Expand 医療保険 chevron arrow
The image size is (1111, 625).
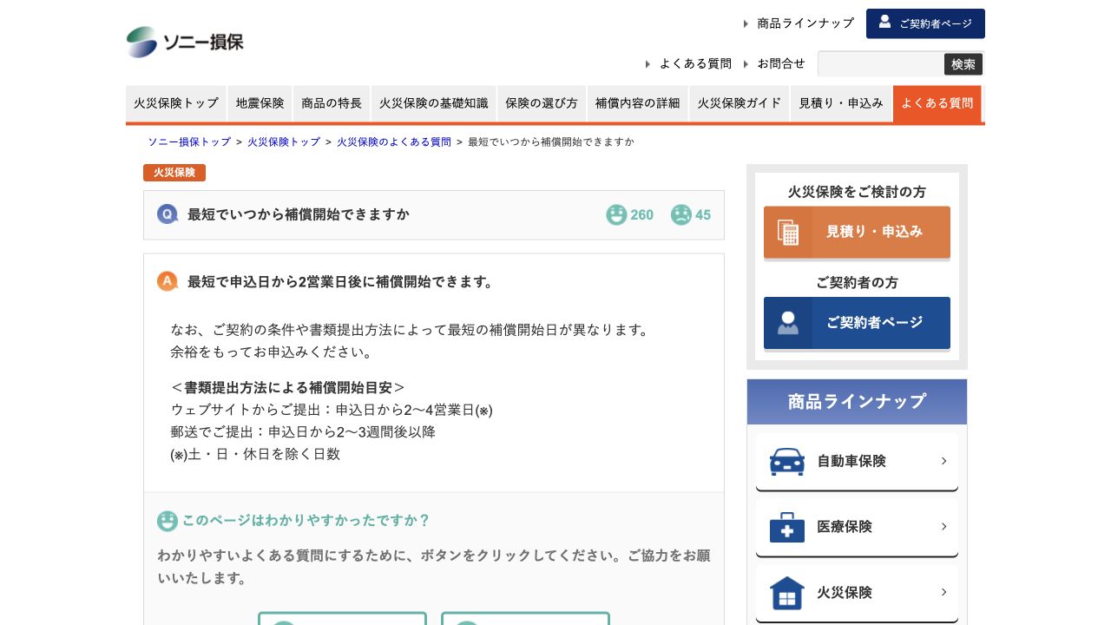[943, 527]
